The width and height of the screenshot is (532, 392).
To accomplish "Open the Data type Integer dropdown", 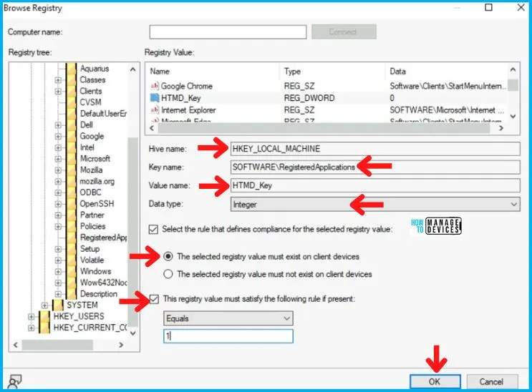I will point(375,205).
